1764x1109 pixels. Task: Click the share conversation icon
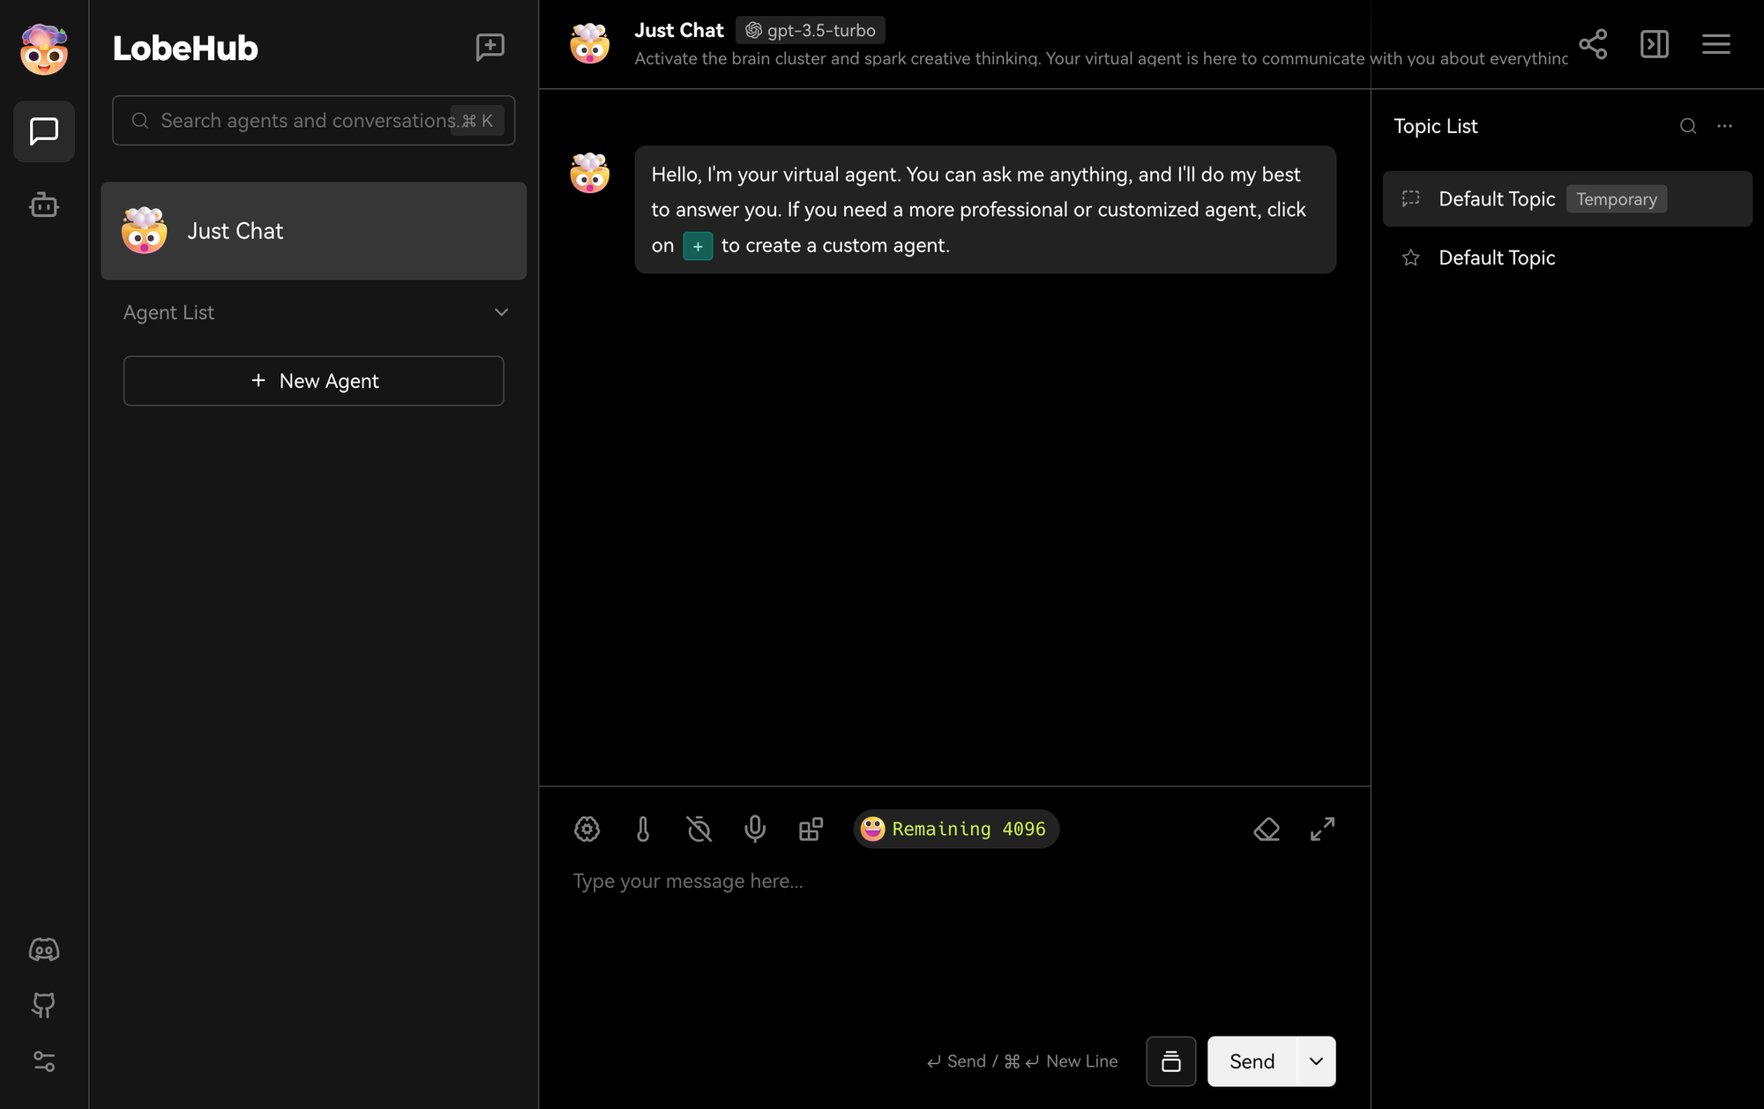[1591, 42]
